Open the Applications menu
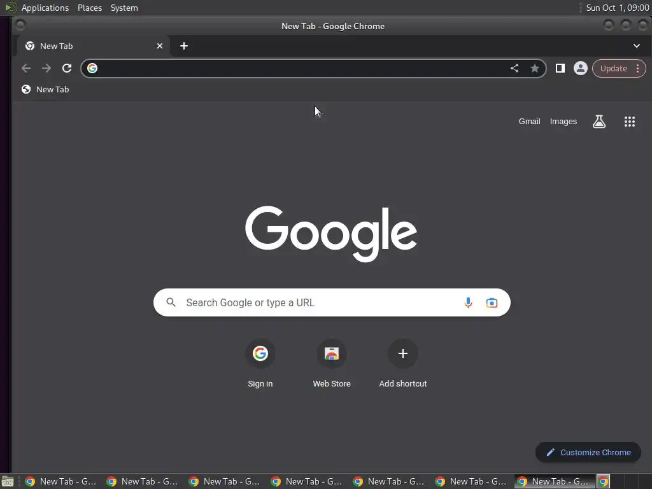Viewport: 652px width, 489px height. click(x=45, y=8)
